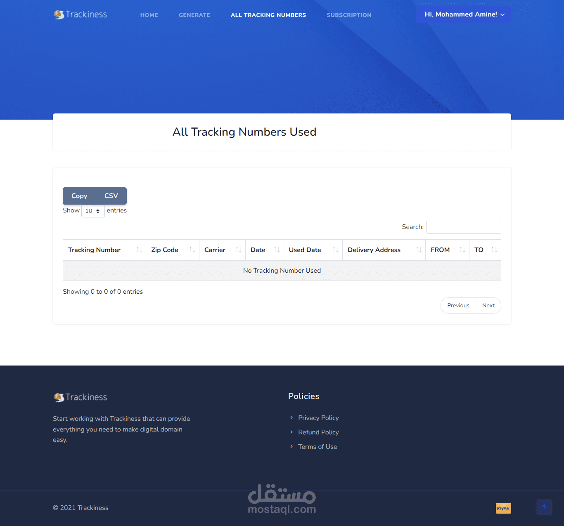
Task: Sort by Used Date column
Action: click(313, 250)
